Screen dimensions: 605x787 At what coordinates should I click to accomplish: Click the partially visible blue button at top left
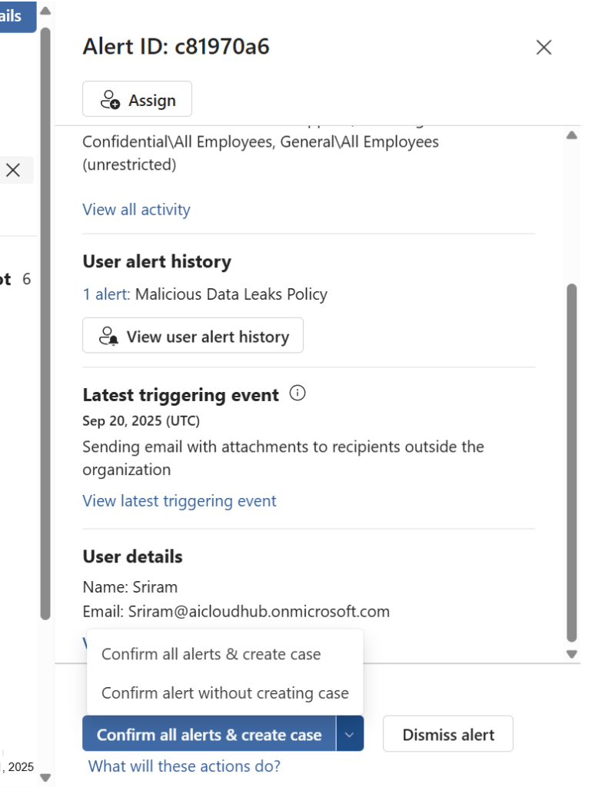pos(15,16)
